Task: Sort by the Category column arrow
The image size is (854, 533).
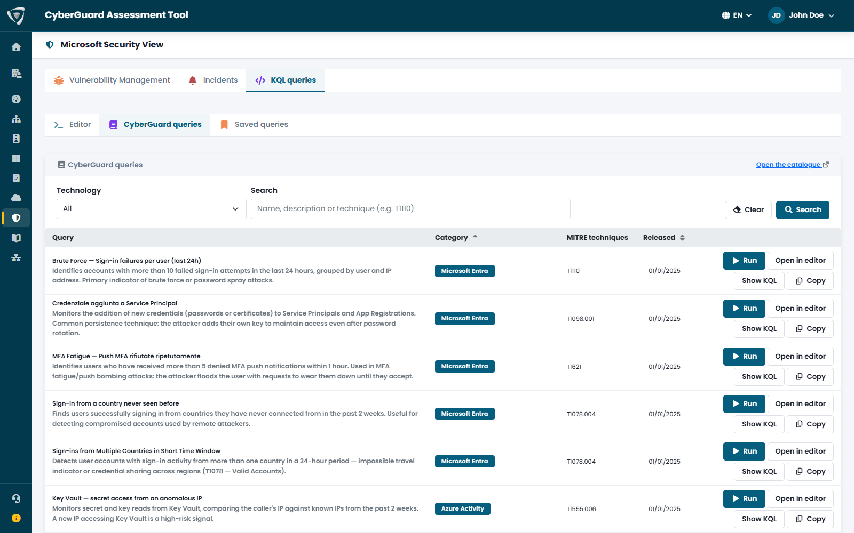Action: [x=475, y=237]
